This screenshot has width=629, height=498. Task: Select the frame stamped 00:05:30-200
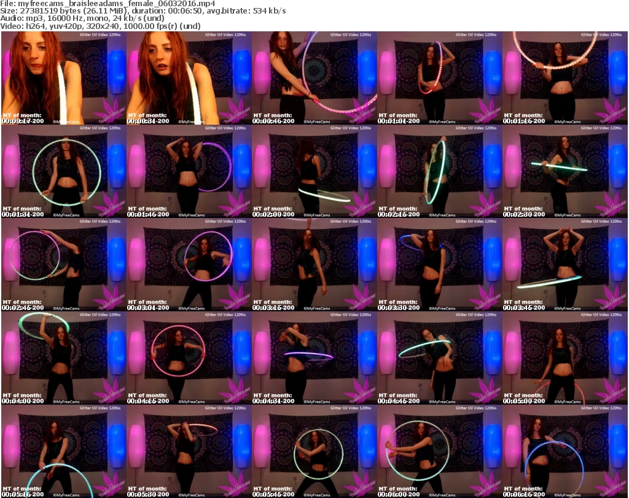pos(189,451)
